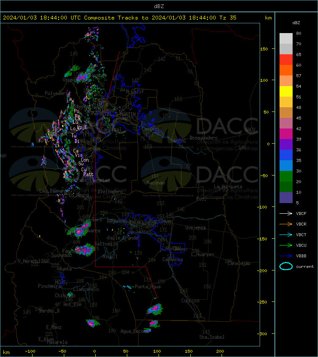Click the 'Llancanelo' map label

coord(86,290)
